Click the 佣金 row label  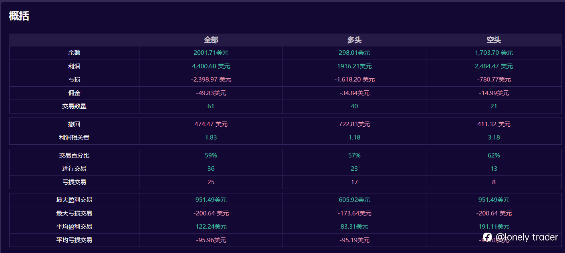click(x=74, y=93)
